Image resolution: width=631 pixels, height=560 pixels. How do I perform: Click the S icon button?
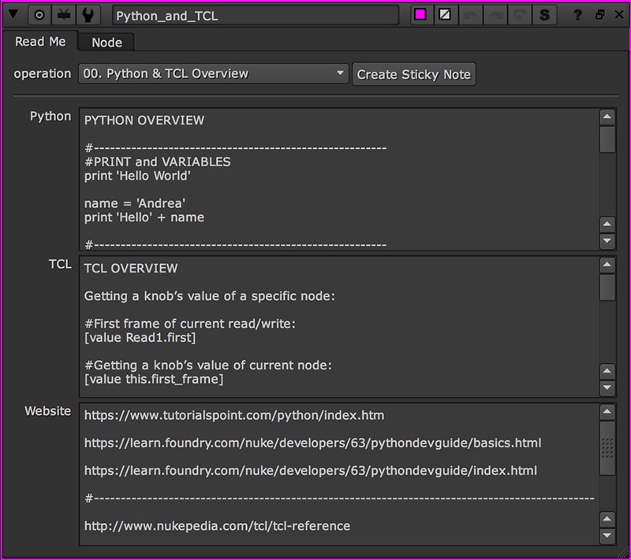pyautogui.click(x=544, y=15)
